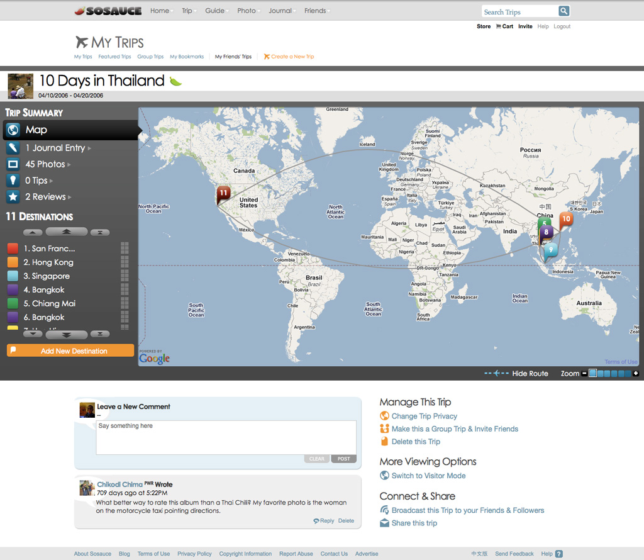Expand 2 Reviews
The height and width of the screenshot is (560, 644).
tap(48, 197)
